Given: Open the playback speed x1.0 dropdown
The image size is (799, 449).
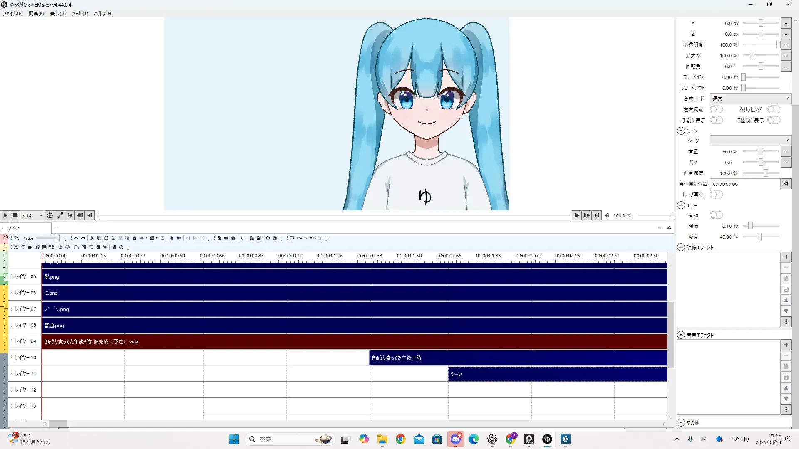Looking at the screenshot, I should pos(32,215).
